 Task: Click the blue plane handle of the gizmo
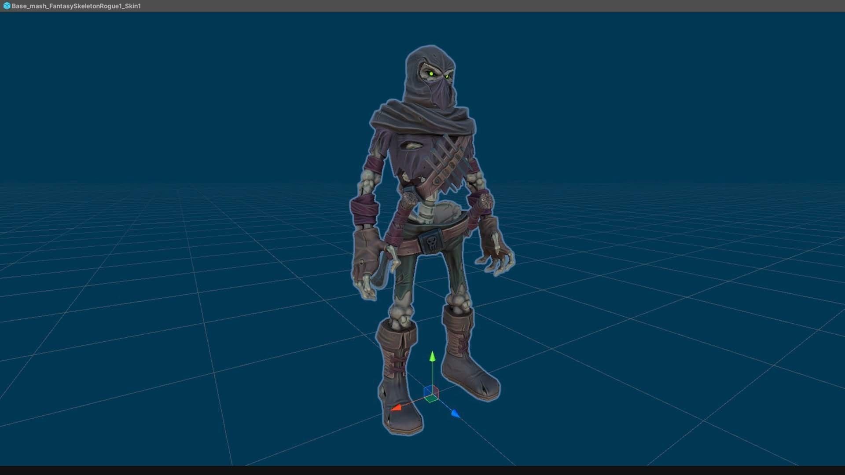point(427,392)
